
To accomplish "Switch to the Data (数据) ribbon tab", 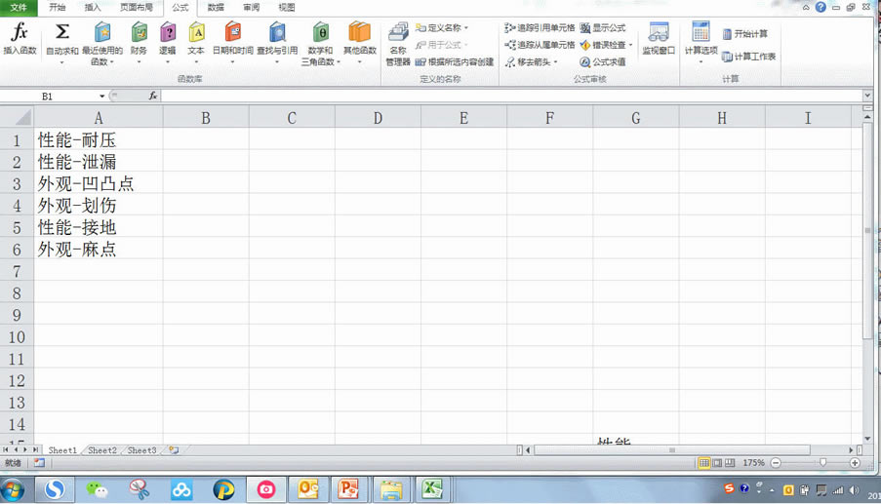I will click(216, 7).
